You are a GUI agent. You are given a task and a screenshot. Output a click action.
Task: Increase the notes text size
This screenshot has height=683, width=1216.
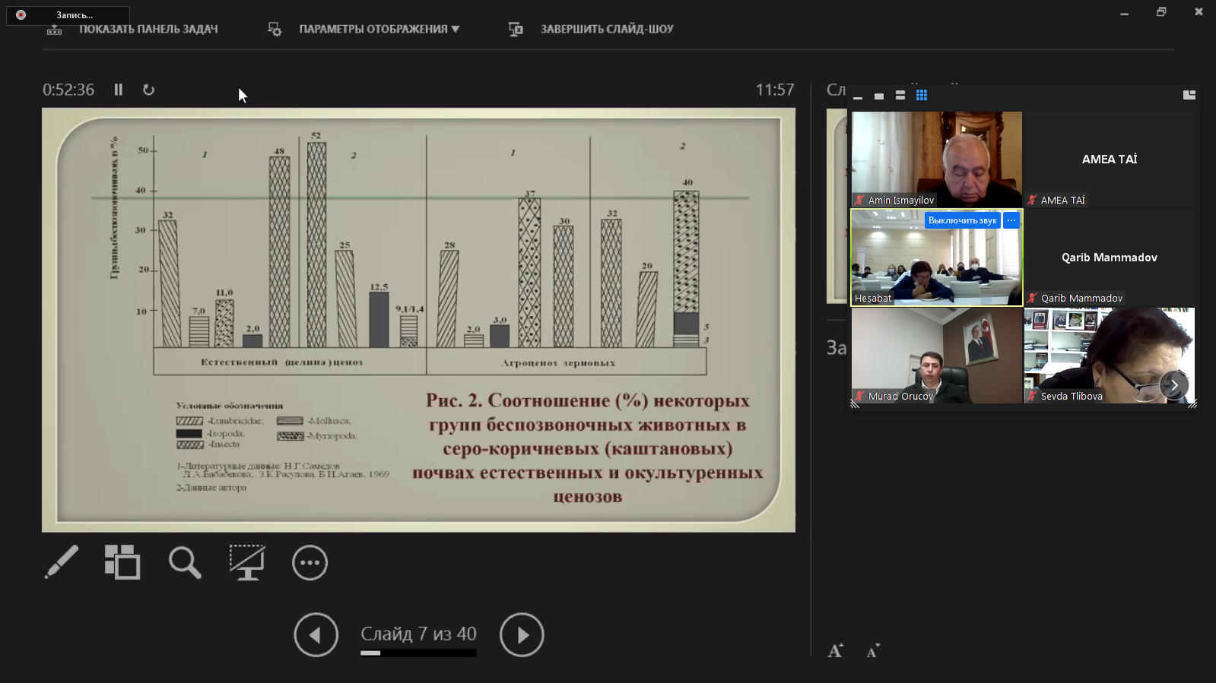pyautogui.click(x=835, y=651)
